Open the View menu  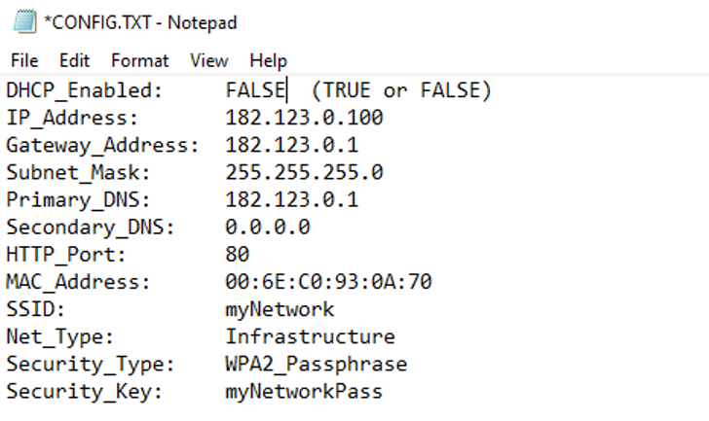pos(208,60)
